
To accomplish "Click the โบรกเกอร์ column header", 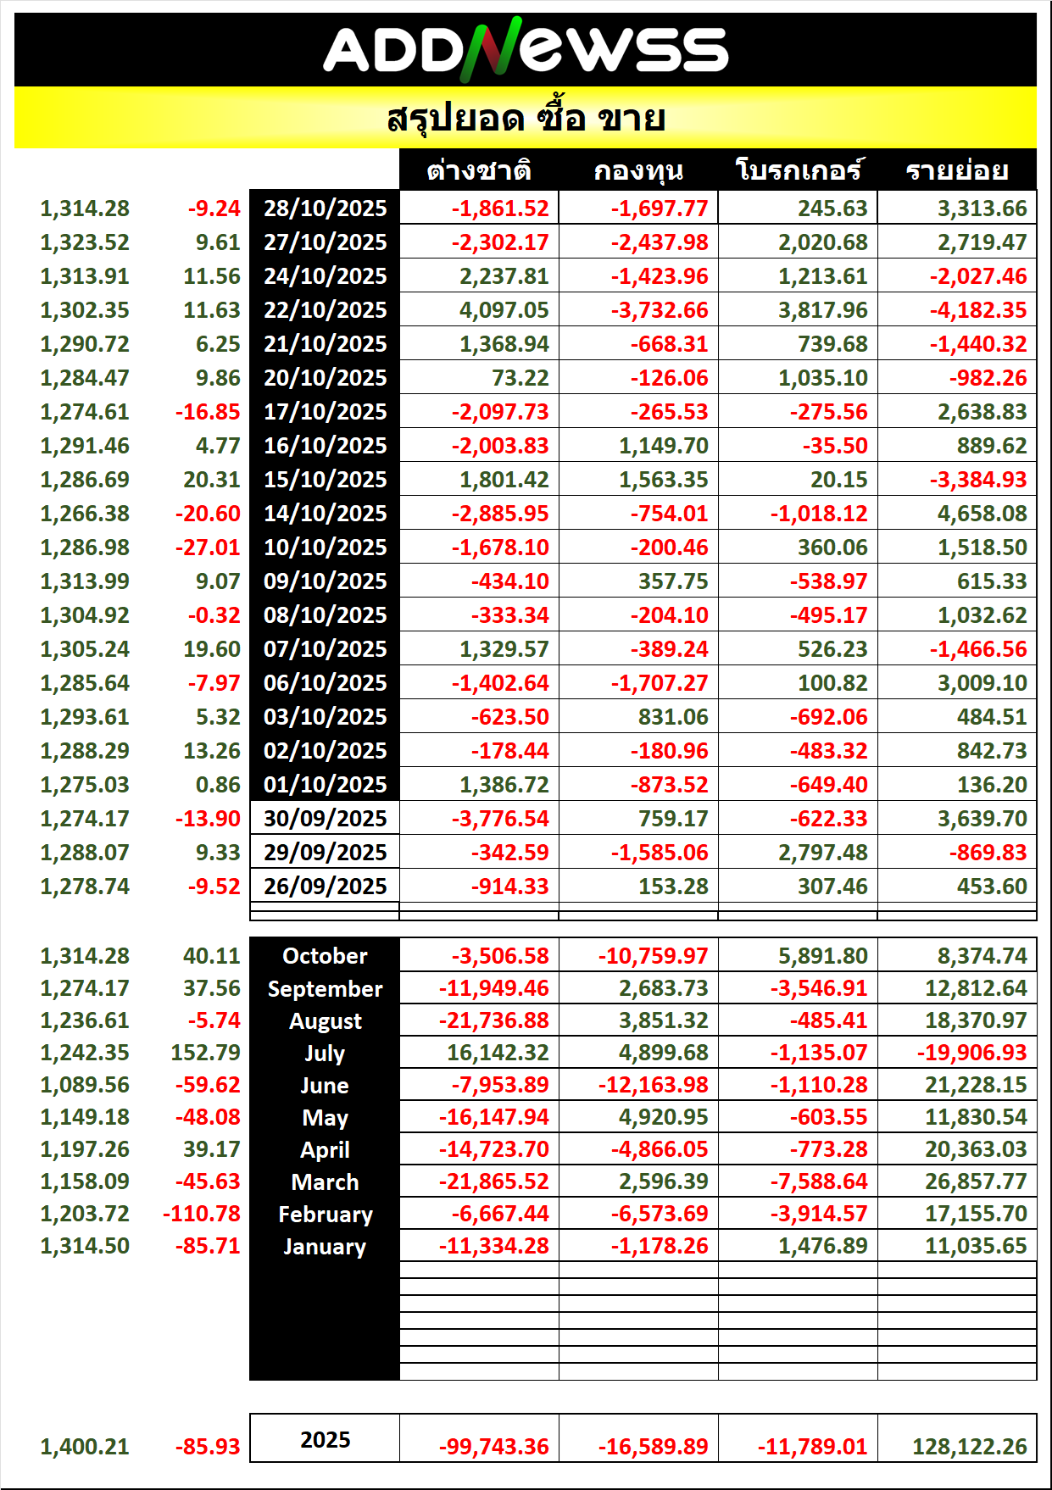I will (798, 170).
